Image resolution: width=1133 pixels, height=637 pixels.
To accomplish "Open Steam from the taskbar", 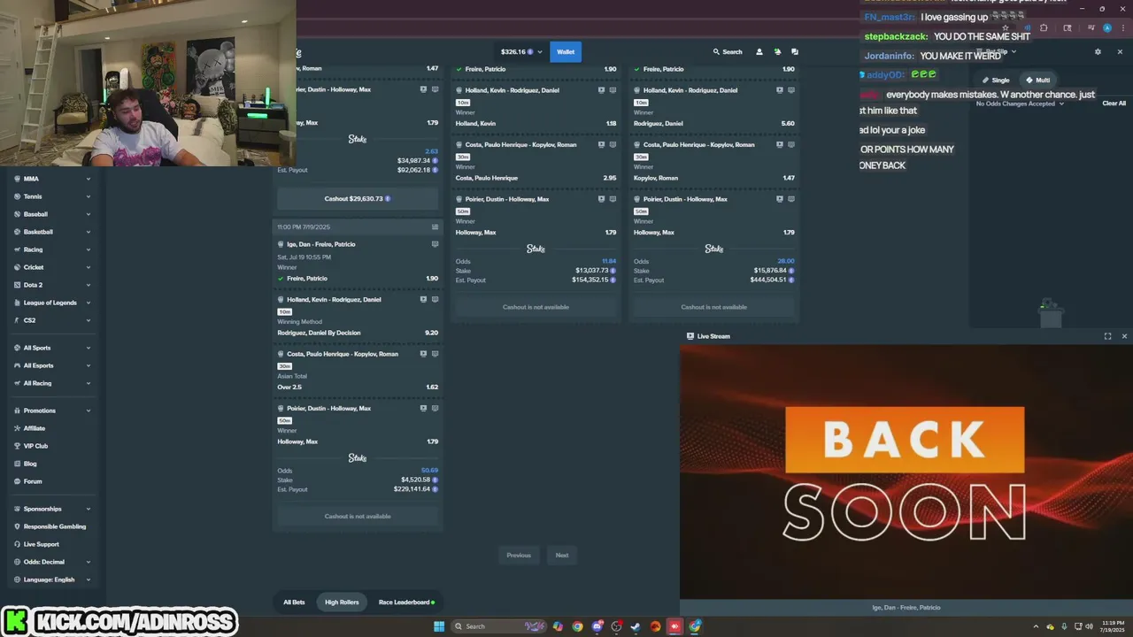I will 636,626.
